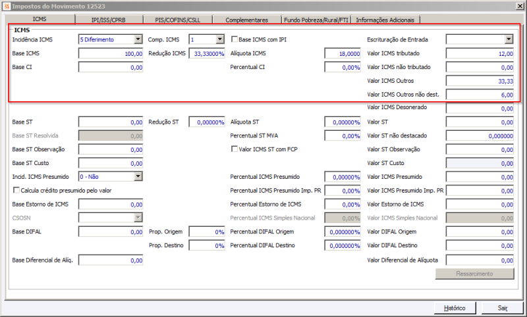Click the Valor ICMS Presumido field

(x=480, y=177)
